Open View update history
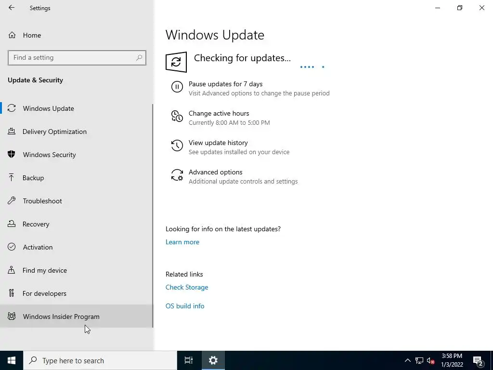 click(x=230, y=147)
